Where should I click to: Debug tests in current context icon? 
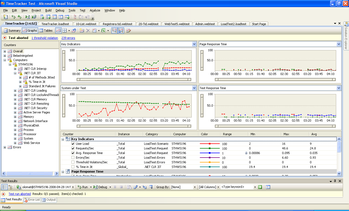pos(28,17)
